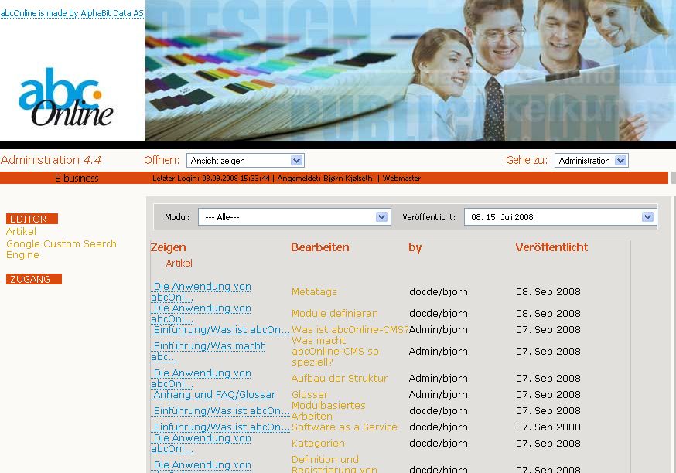
Task: Click '07. Sep 2008' in the Kategorien row
Action: click(x=548, y=444)
